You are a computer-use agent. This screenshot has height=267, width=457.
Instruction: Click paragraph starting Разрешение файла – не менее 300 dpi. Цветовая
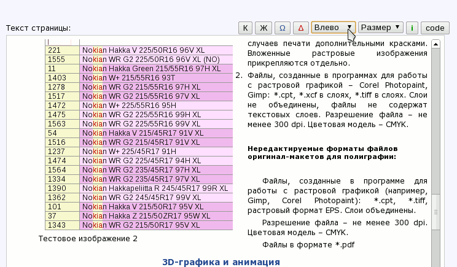pos(337,228)
